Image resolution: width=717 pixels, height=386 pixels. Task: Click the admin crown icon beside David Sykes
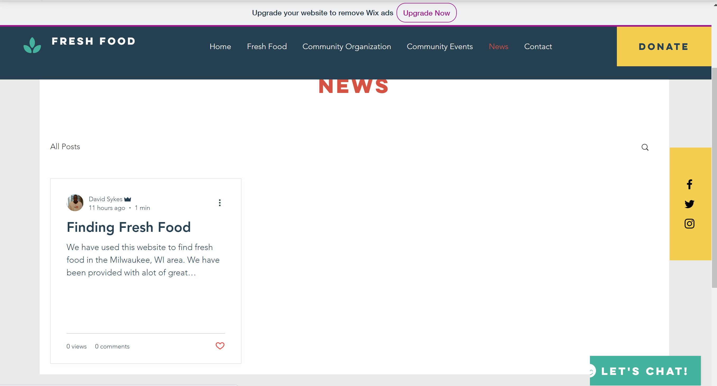pos(128,199)
